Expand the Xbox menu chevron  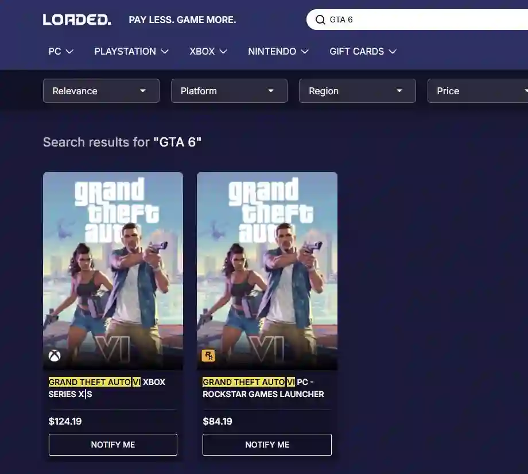(x=223, y=52)
